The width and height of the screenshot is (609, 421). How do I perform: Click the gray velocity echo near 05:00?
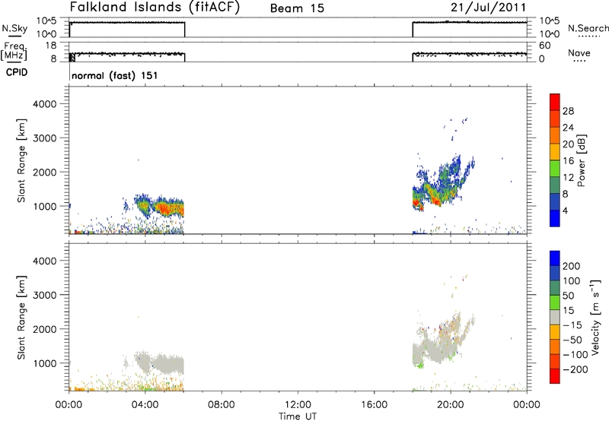click(x=169, y=365)
